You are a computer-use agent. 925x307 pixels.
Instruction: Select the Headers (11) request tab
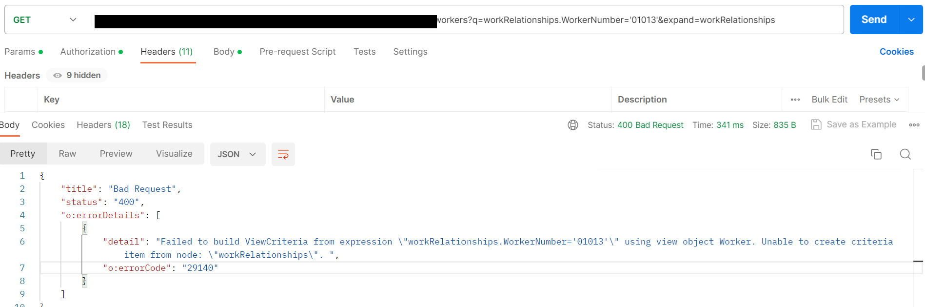tap(167, 52)
